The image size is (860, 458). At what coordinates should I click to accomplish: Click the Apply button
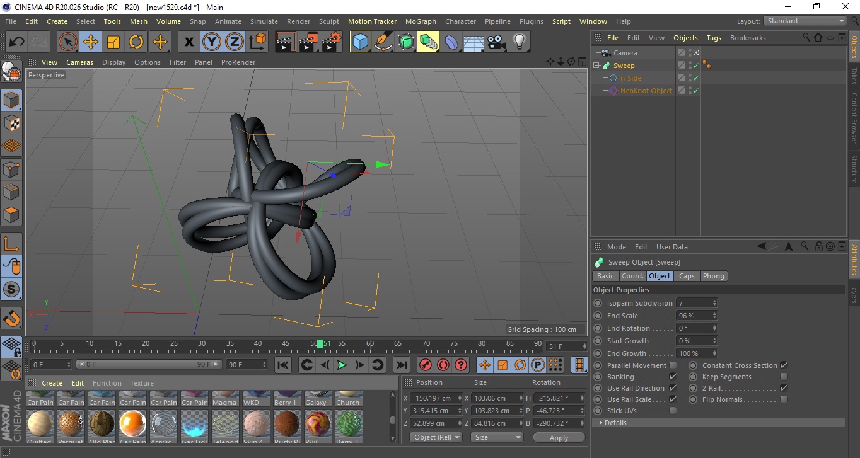(x=559, y=437)
